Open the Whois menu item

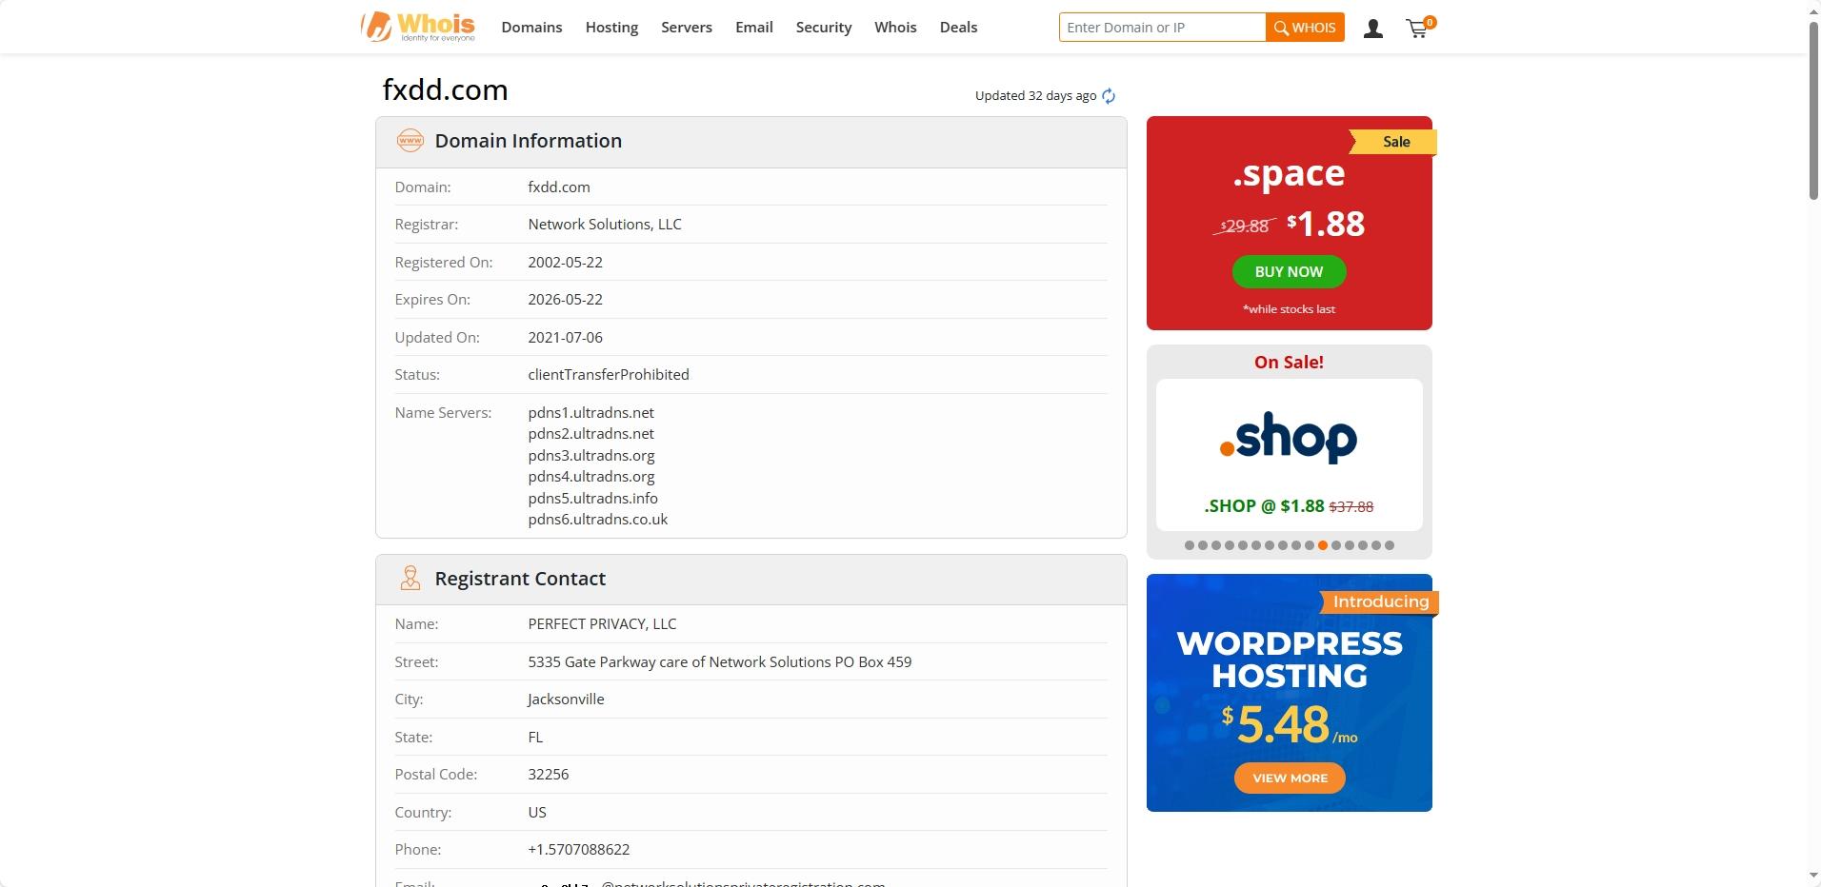[895, 28]
